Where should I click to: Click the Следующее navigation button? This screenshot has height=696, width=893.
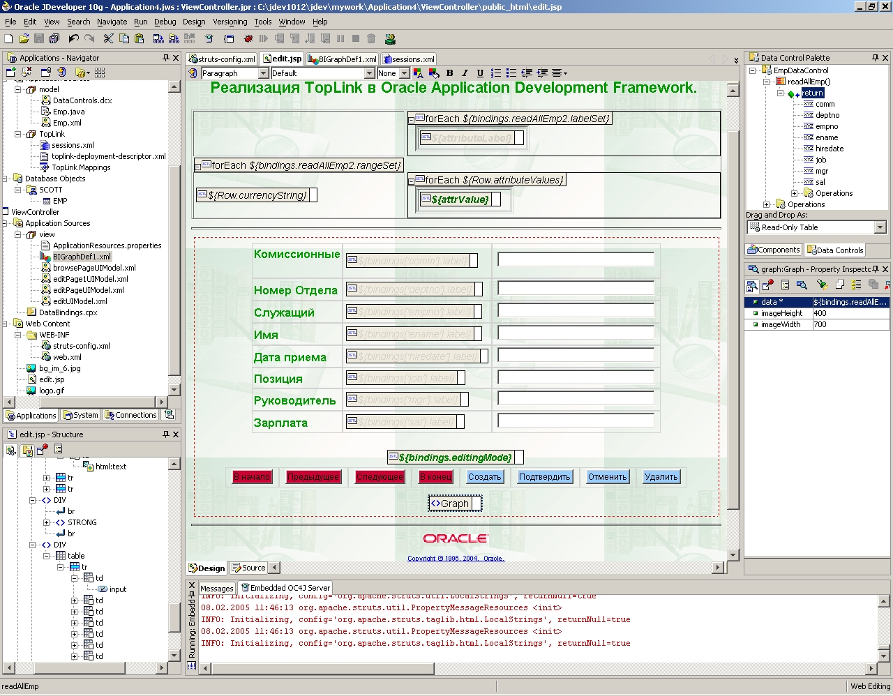click(380, 476)
